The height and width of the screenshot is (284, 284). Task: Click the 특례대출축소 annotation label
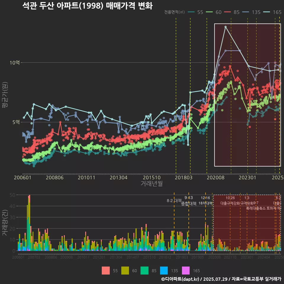coord(256,208)
